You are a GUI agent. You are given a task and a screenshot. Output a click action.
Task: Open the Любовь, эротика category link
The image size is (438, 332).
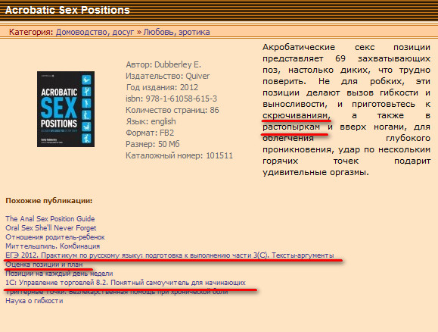pyautogui.click(x=176, y=32)
